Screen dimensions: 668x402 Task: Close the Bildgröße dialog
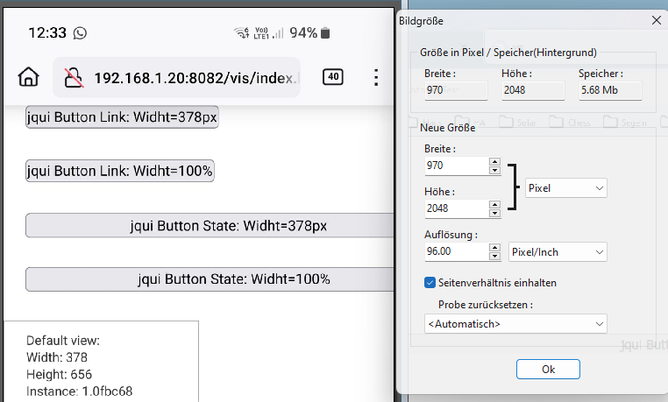[656, 18]
